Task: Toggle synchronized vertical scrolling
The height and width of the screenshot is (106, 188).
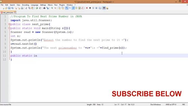Action: coord(59,8)
